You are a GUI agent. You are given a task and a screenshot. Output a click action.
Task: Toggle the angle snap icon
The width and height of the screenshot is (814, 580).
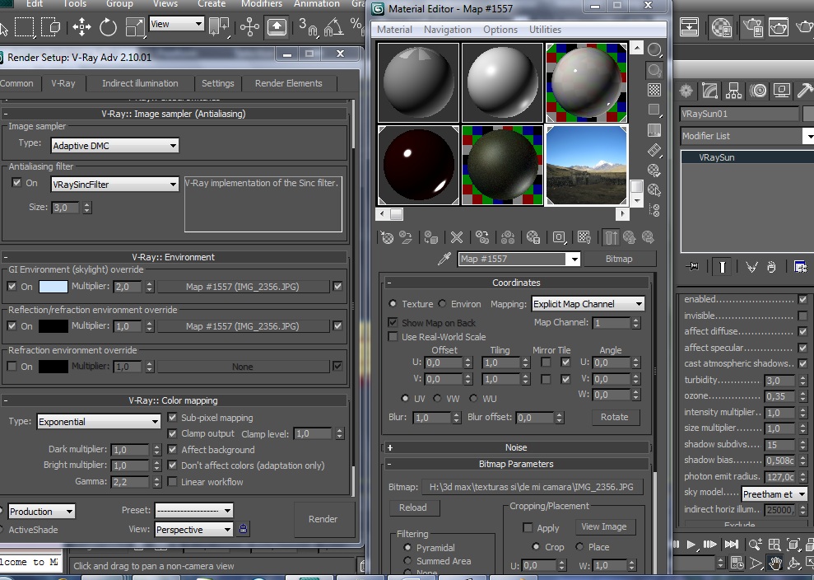(x=334, y=26)
